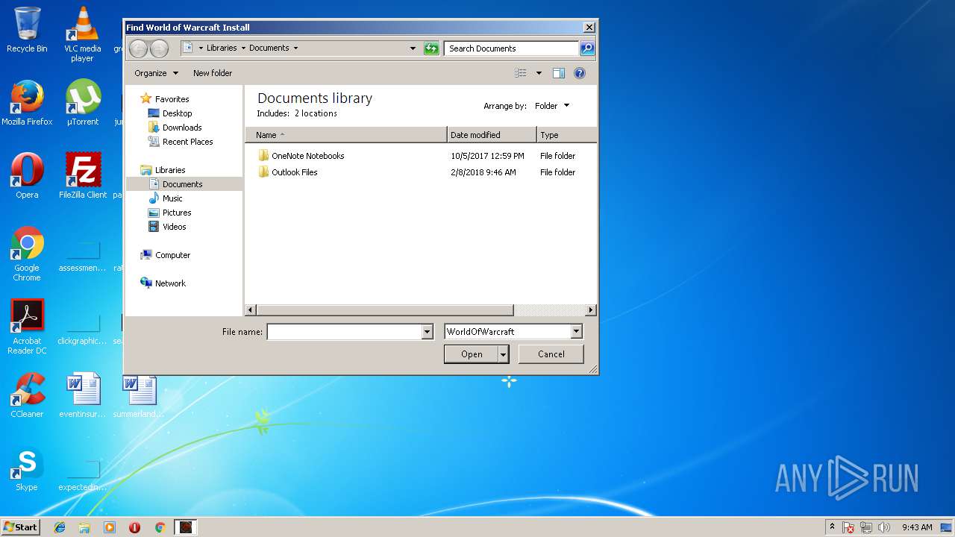Image resolution: width=955 pixels, height=537 pixels.
Task: Click the green Refresh button beside address bar
Action: (x=431, y=48)
